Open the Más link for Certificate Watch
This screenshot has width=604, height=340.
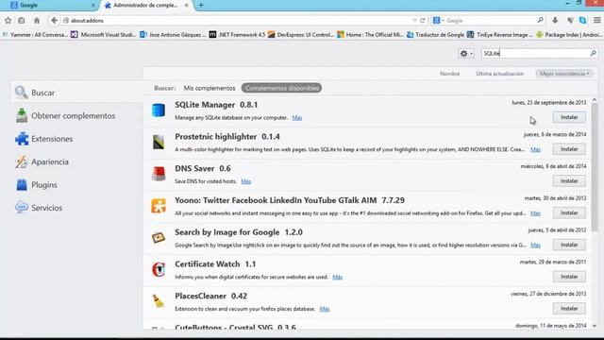[337, 277]
